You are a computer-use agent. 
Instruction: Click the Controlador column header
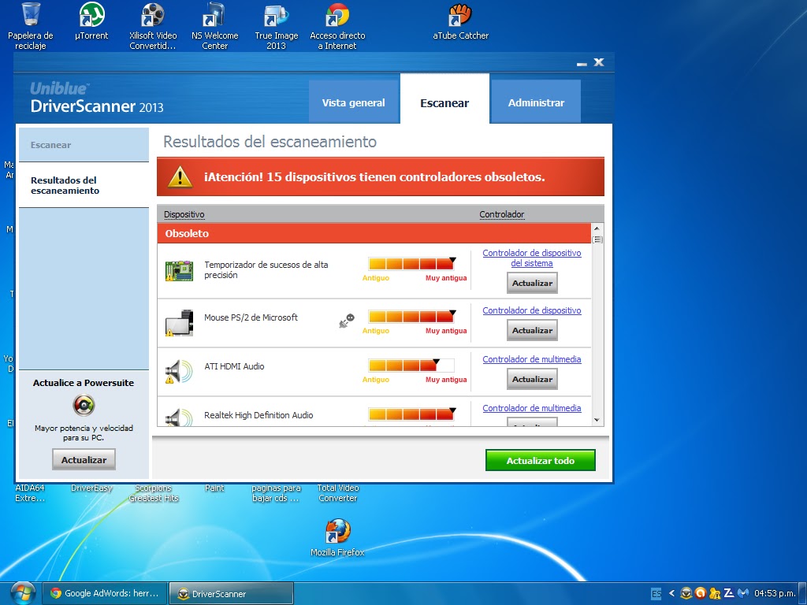[502, 214]
